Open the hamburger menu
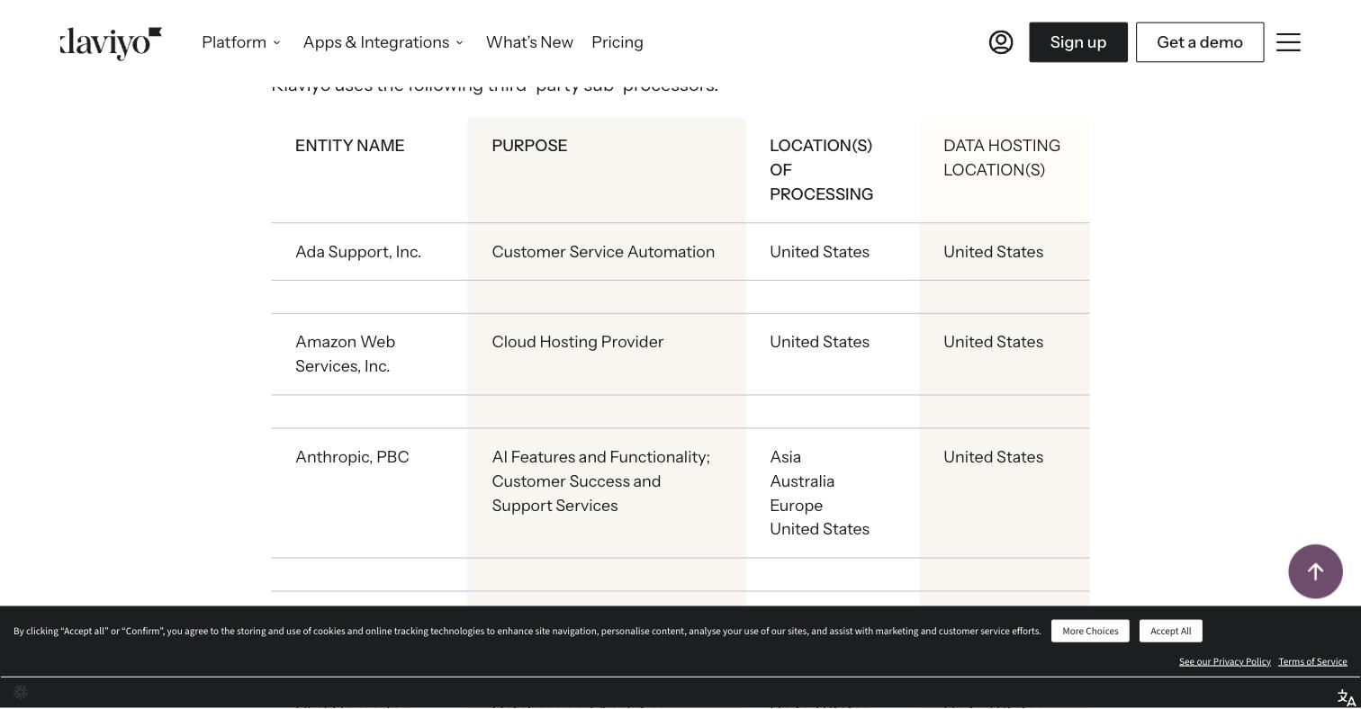The width and height of the screenshot is (1361, 709). [x=1288, y=42]
